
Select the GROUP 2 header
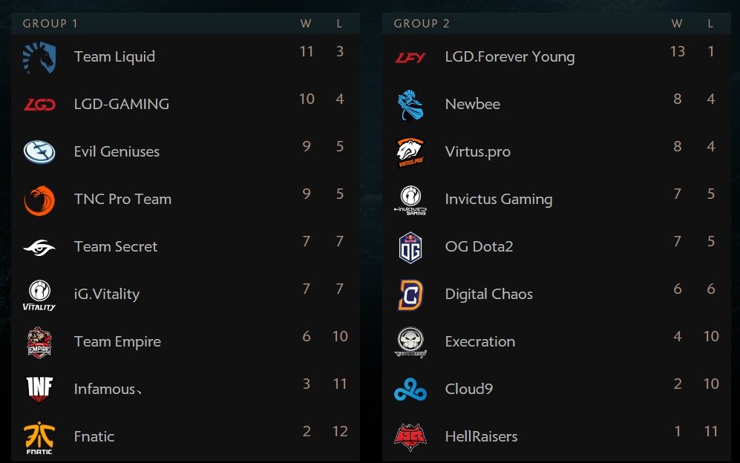(x=422, y=24)
